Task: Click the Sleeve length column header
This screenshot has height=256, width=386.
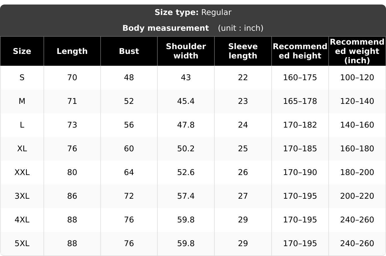Action: click(x=243, y=51)
